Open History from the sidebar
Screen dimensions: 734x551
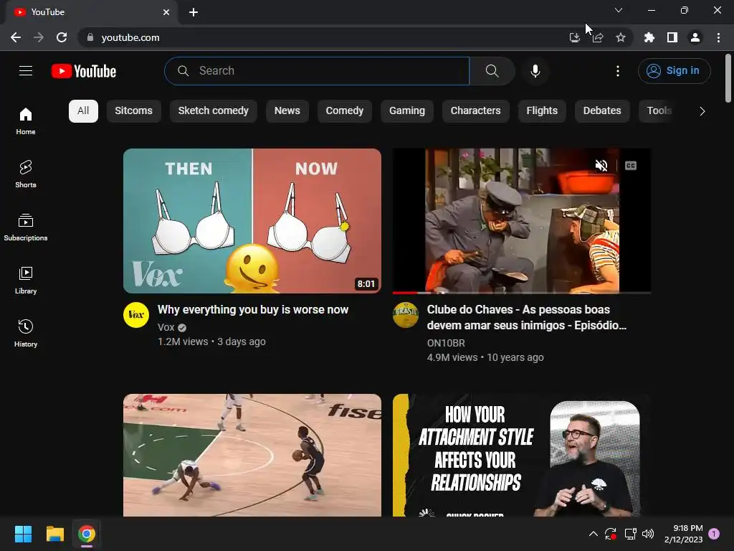(26, 333)
